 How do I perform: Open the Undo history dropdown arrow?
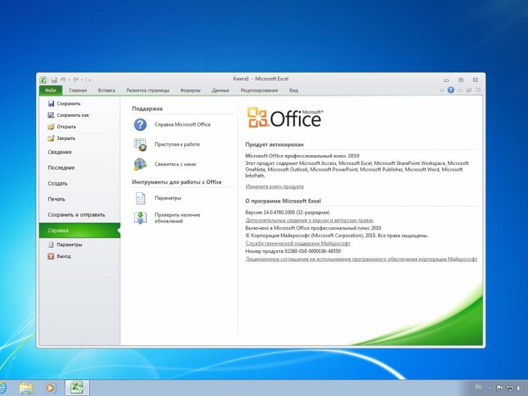pyautogui.click(x=69, y=80)
